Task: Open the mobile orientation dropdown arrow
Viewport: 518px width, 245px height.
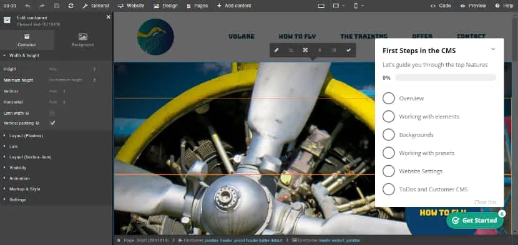Action: point(363,6)
